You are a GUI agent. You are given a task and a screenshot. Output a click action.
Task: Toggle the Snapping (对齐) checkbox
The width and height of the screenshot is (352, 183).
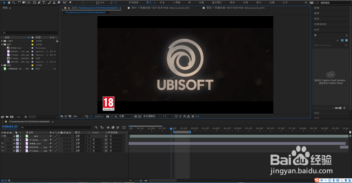coord(98,3)
